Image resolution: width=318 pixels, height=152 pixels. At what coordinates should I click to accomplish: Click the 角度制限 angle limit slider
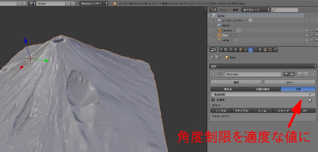click(x=263, y=95)
